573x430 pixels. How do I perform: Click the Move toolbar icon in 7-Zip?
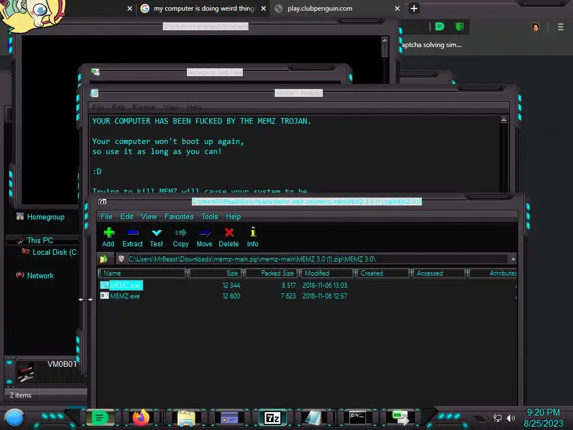(204, 237)
